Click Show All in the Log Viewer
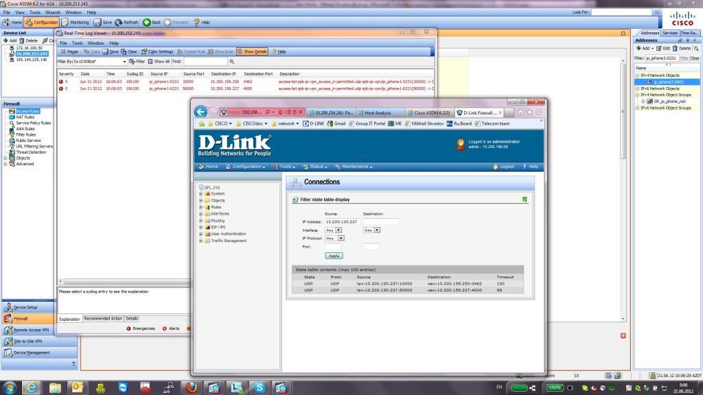 point(159,61)
